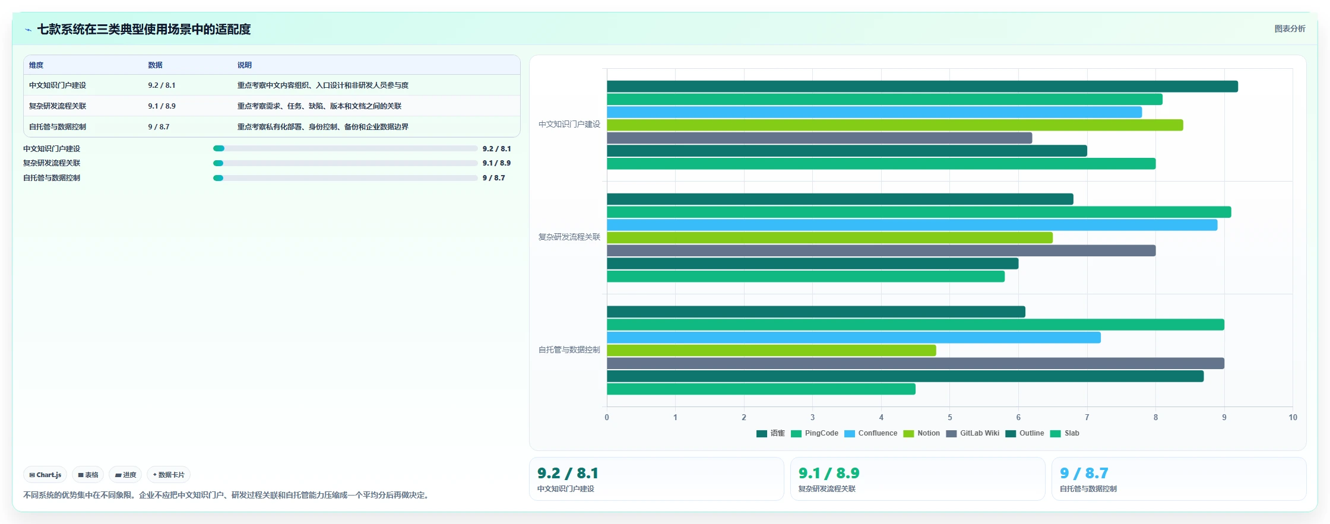The width and height of the screenshot is (1330, 524).
Task: Click the x-axis tick label 5
Action: [950, 418]
